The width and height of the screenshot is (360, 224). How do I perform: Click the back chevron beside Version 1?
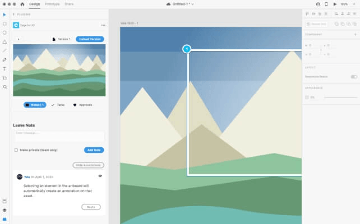[x=19, y=39]
